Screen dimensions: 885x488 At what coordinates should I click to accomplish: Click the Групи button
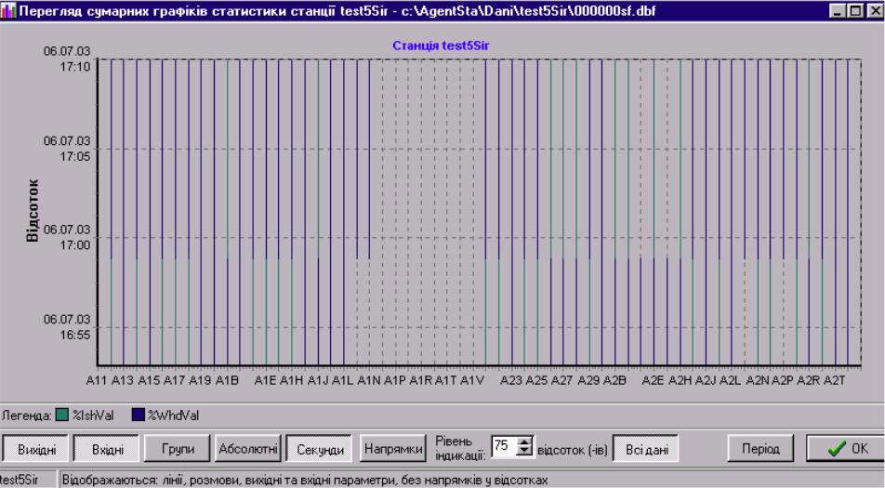click(178, 449)
